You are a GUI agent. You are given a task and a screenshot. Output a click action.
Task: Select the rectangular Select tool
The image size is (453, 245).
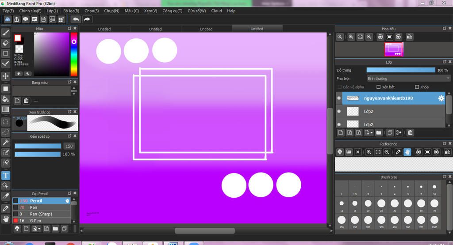5,122
